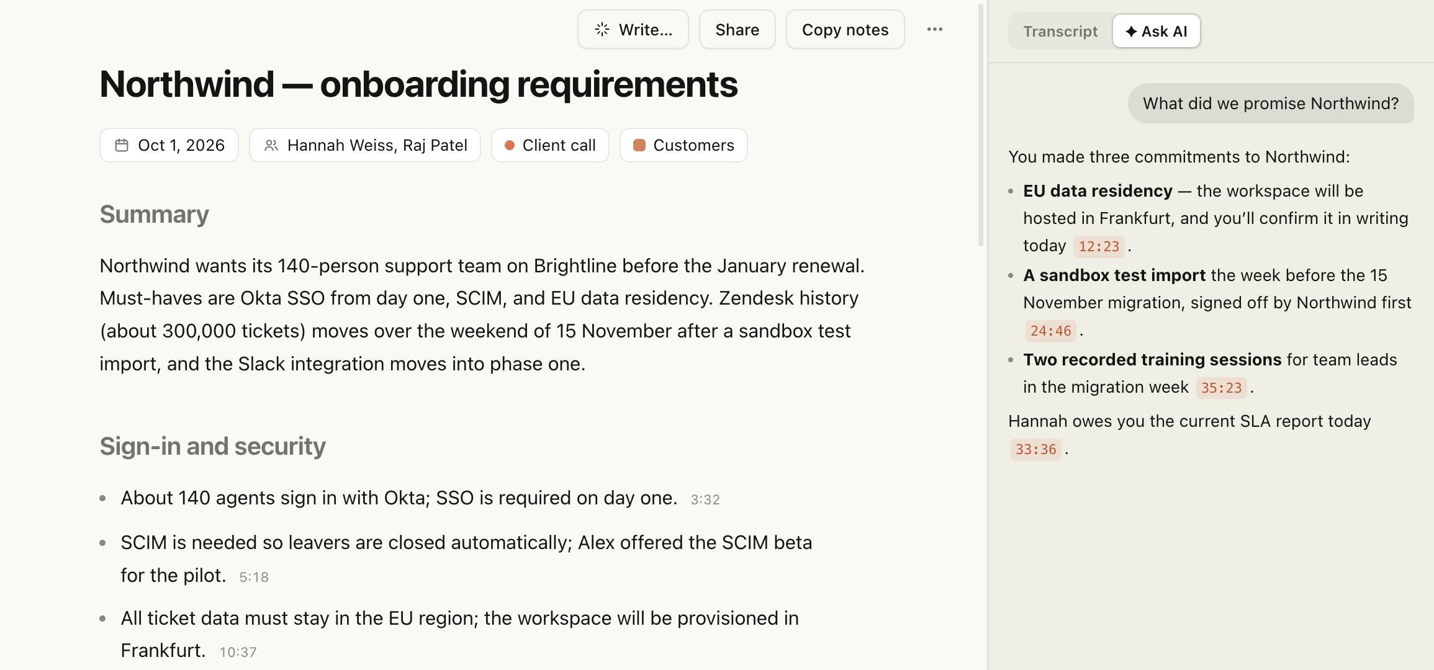Click the Copy notes button
The height and width of the screenshot is (670, 1434).
pos(845,30)
